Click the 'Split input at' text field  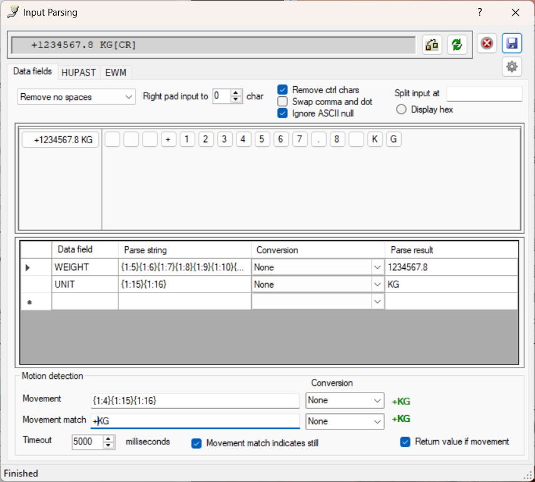484,94
